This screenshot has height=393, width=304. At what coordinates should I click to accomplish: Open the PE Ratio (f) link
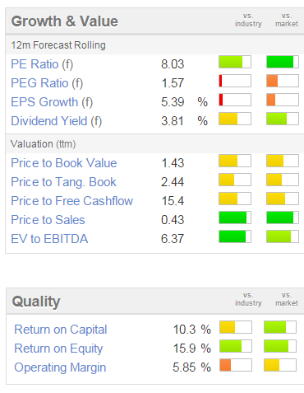click(x=42, y=64)
